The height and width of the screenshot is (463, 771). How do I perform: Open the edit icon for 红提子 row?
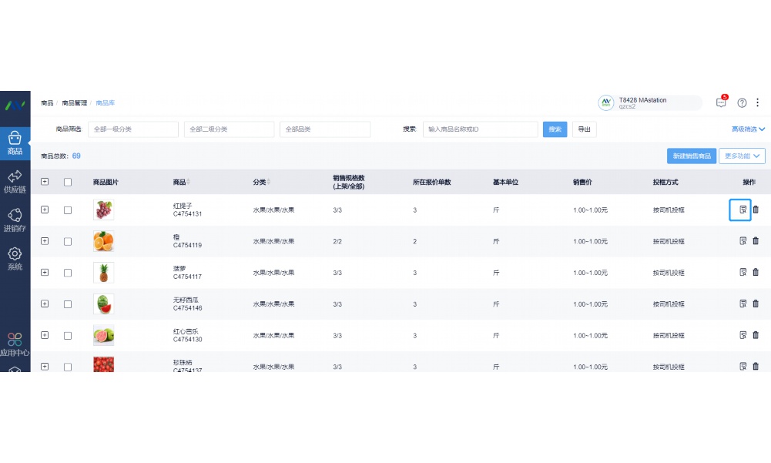tap(742, 209)
